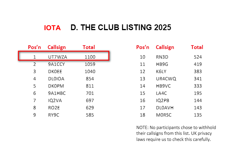Click callsign UR4CWQ in position 13

166,79
